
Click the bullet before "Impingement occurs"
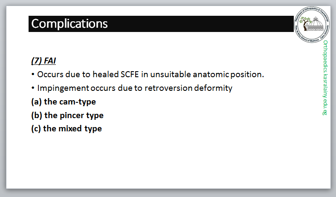[x=33, y=88]
